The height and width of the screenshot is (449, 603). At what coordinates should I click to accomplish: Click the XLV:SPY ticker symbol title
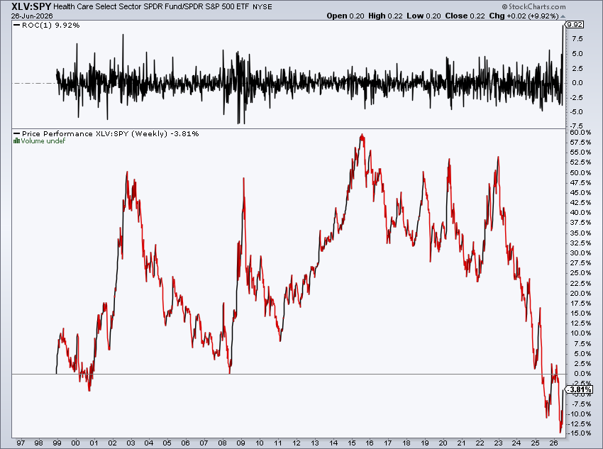pyautogui.click(x=31, y=6)
